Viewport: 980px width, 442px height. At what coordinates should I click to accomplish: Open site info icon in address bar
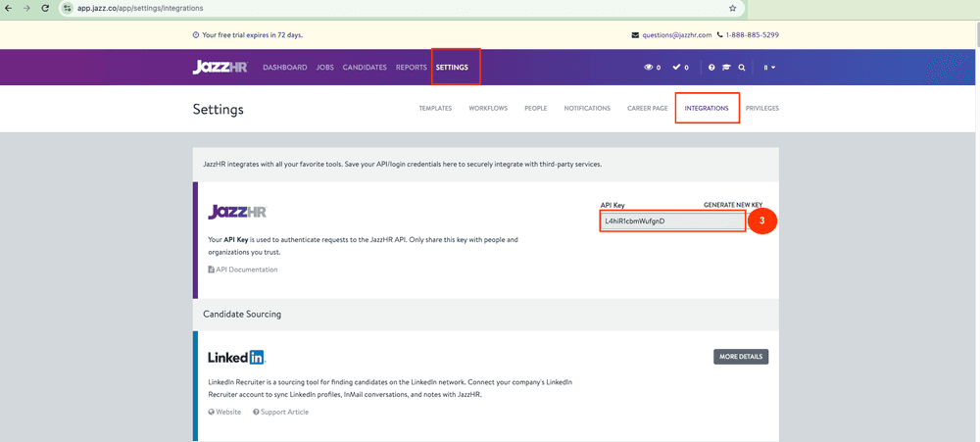point(68,9)
